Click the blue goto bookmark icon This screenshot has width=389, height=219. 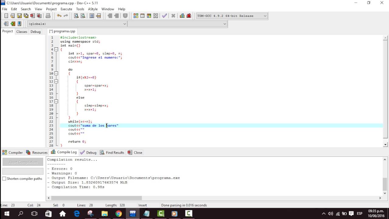[19, 24]
